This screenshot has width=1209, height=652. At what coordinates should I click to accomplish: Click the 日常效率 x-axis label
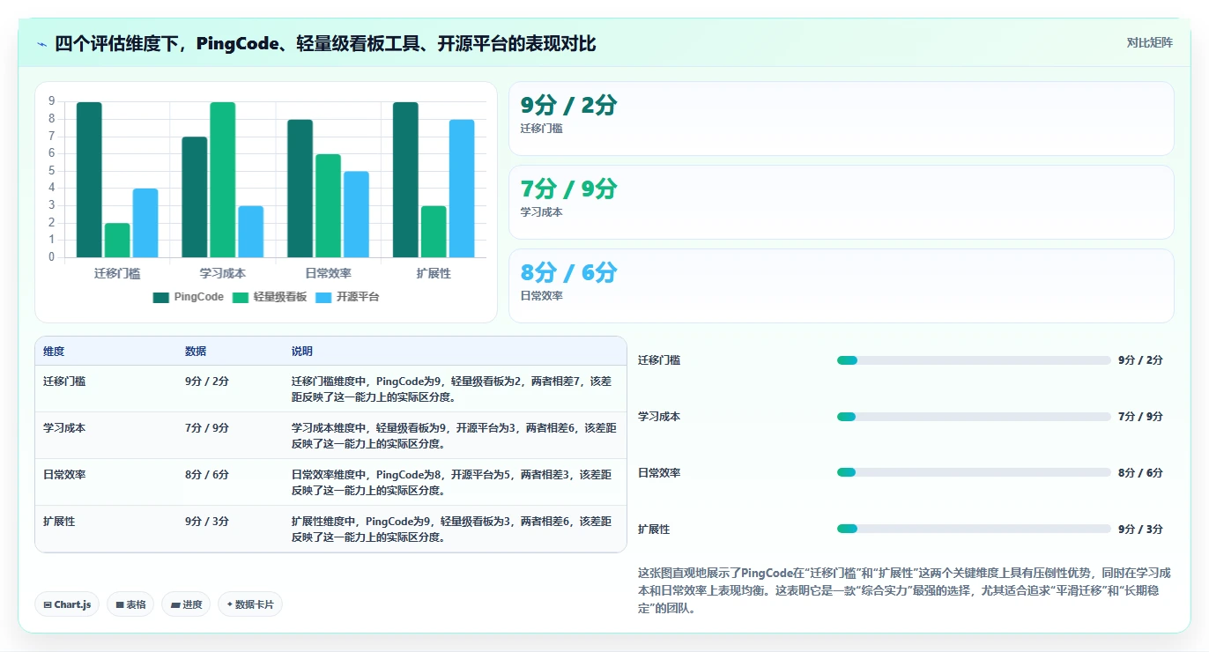[328, 274]
